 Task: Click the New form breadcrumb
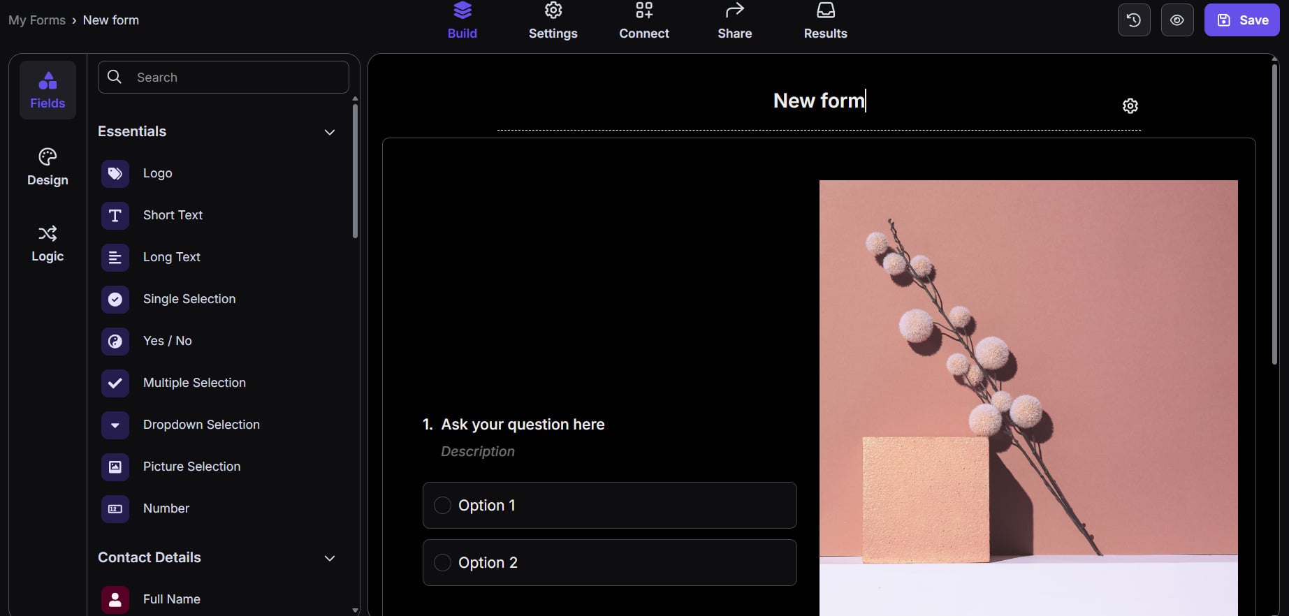click(111, 20)
